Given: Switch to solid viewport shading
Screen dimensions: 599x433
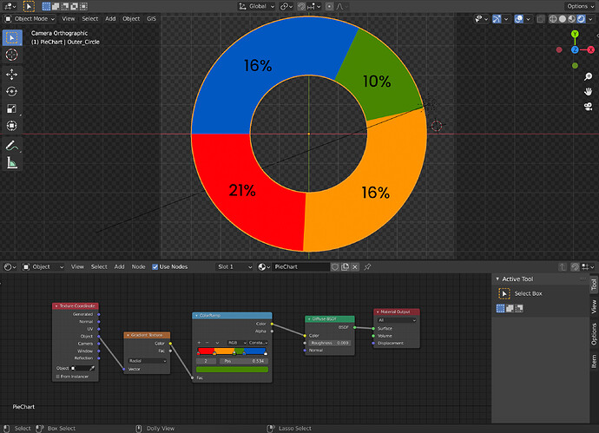Looking at the screenshot, I should 563,19.
